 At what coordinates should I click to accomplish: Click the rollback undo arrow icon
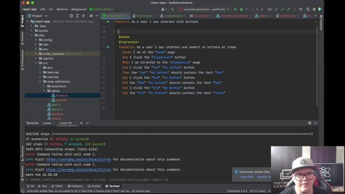pos(301,9)
